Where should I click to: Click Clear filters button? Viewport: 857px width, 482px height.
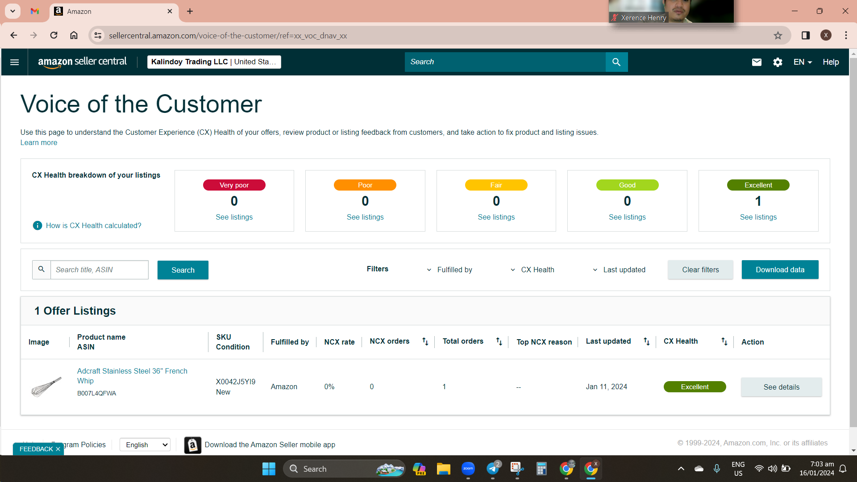(700, 270)
